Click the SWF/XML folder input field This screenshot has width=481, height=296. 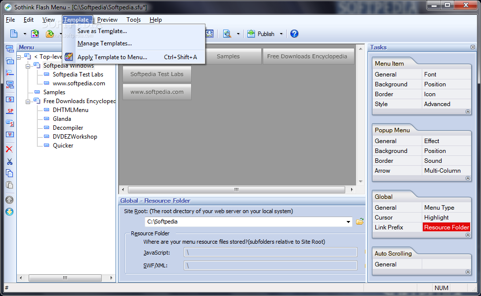(270, 265)
